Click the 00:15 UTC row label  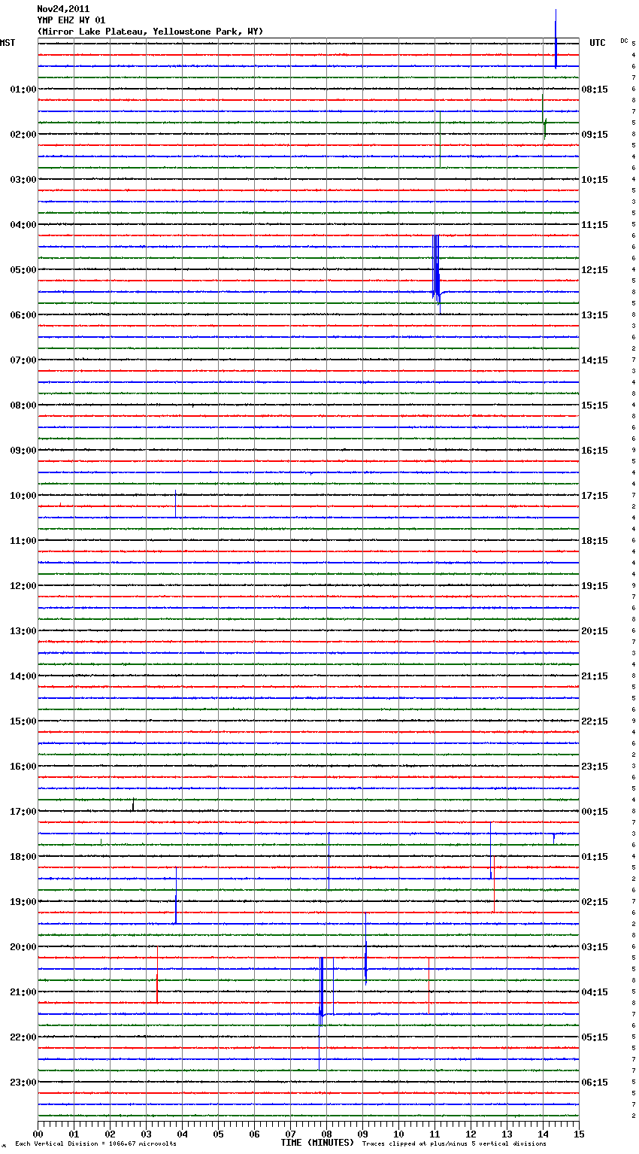click(595, 812)
